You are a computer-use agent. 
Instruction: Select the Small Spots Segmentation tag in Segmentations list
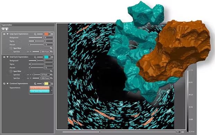pos(39,91)
